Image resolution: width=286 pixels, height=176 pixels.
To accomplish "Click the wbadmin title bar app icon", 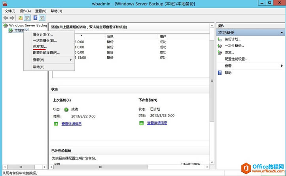I will (x=5, y=3).
